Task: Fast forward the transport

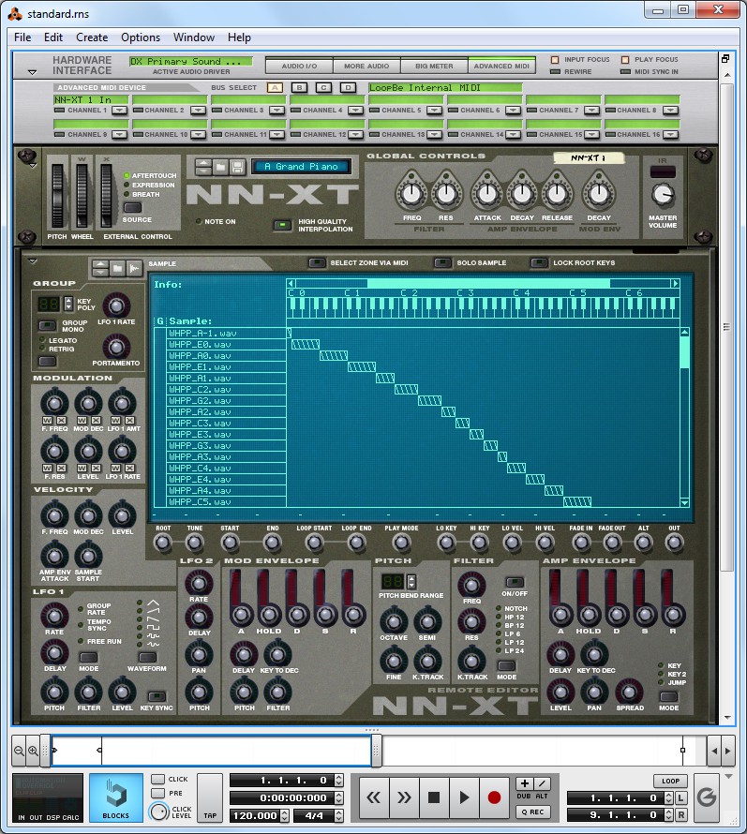Action: coord(404,797)
